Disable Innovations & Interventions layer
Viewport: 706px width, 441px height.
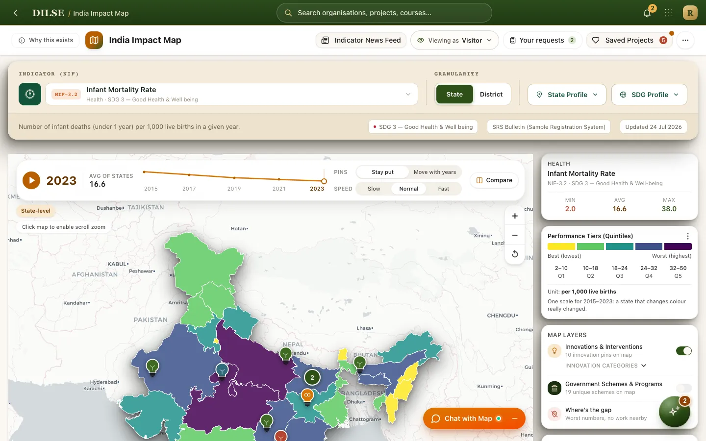tap(683, 351)
